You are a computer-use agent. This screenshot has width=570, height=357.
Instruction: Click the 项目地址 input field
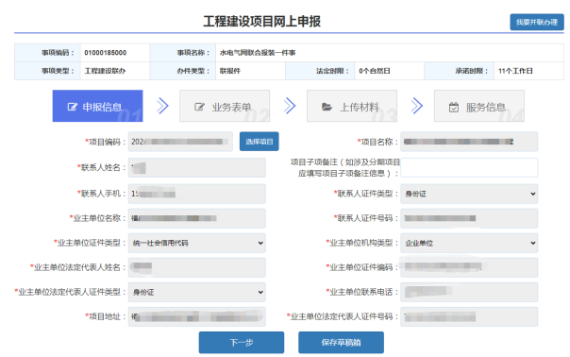tap(196, 316)
